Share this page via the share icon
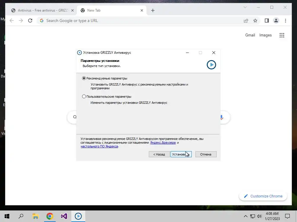Image resolution: width=297 pixels, height=222 pixels. [x=246, y=21]
